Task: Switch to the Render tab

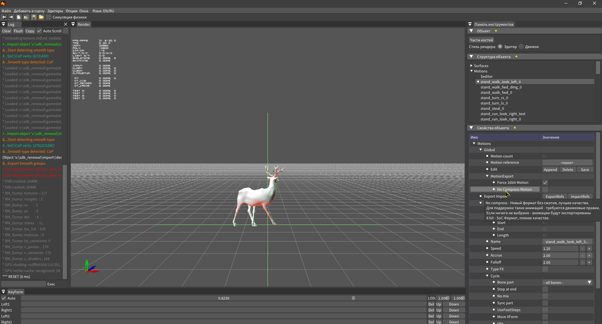Action: 84,24
